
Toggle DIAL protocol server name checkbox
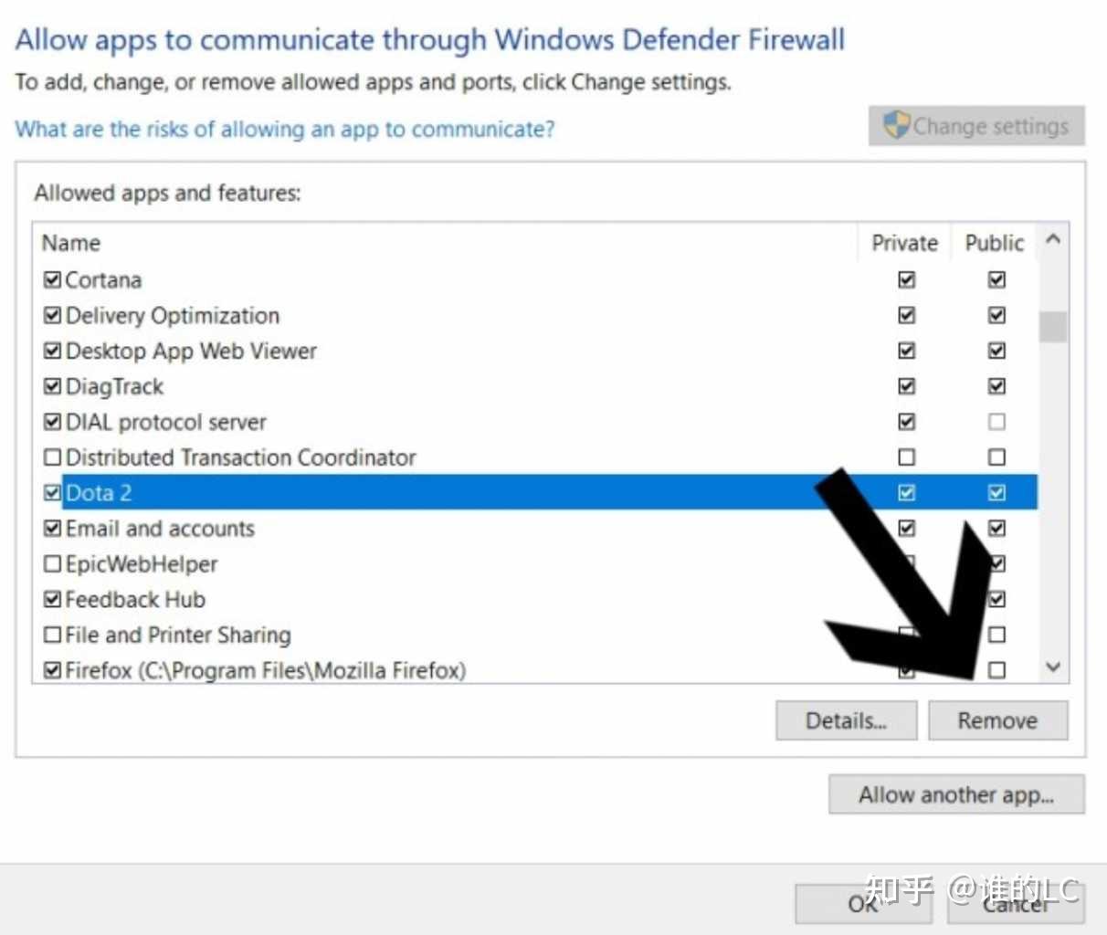tap(53, 422)
